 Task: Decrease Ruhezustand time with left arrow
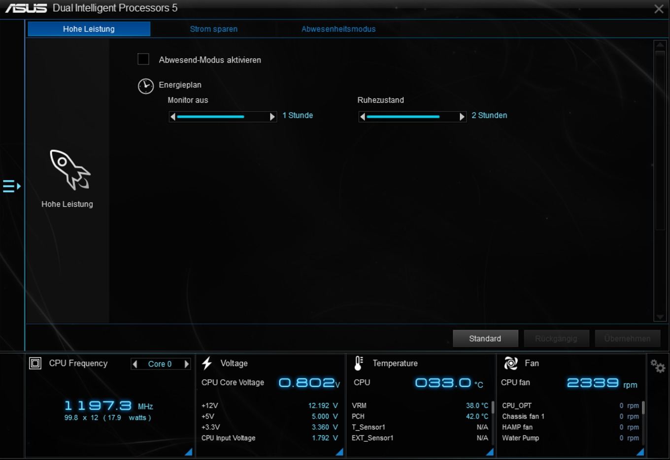363,117
